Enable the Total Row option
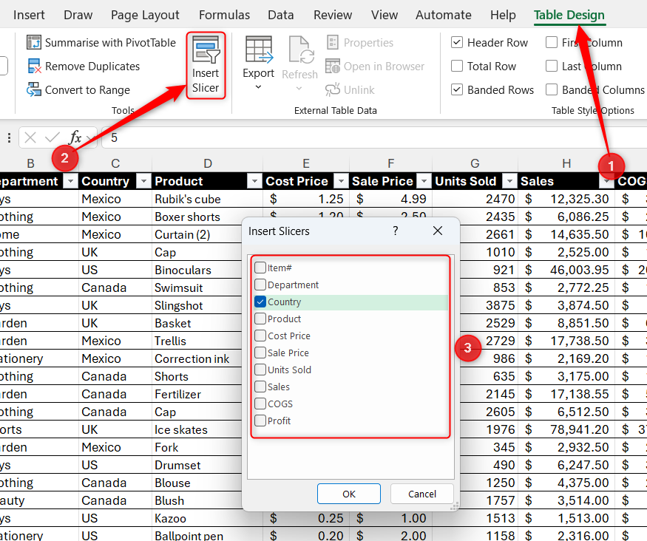This screenshot has width=647, height=541. tap(457, 66)
